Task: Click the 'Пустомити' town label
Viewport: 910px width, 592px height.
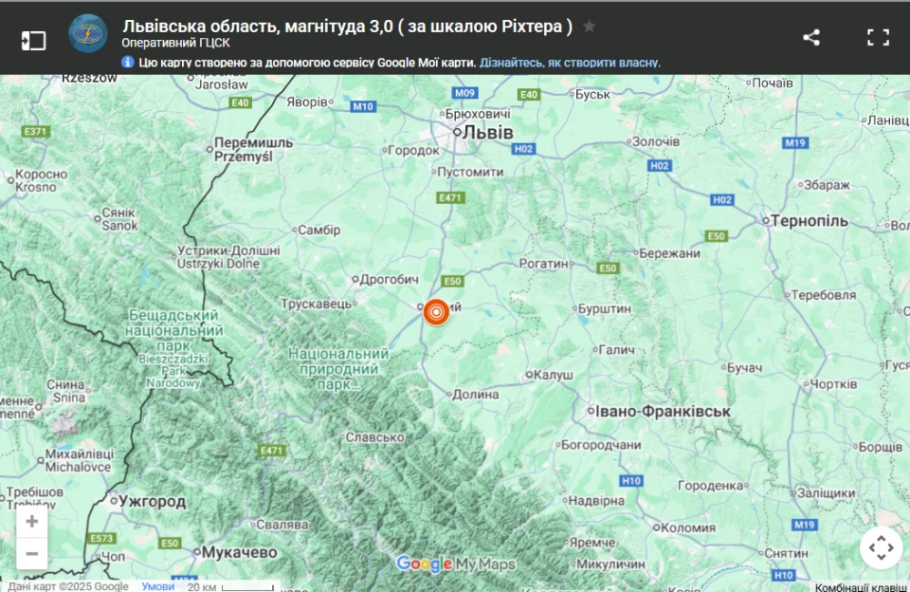Action: [x=470, y=172]
